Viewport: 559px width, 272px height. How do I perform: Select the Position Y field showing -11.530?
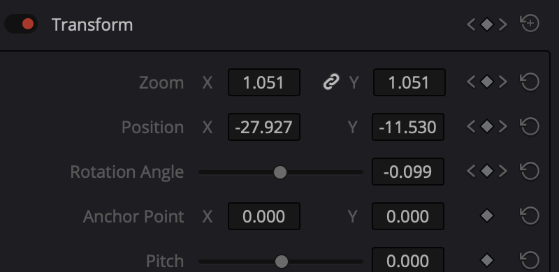408,127
